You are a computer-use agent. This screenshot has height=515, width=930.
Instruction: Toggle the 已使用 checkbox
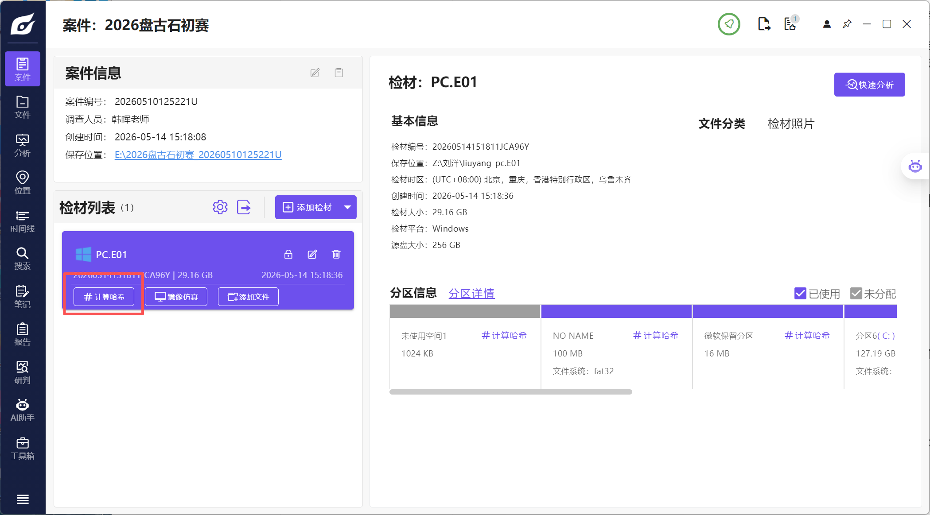800,293
